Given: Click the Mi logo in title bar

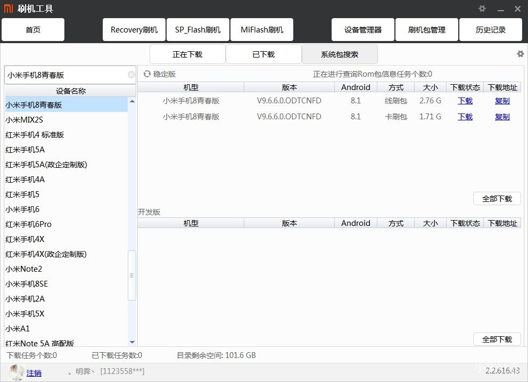Looking at the screenshot, I should (9, 9).
